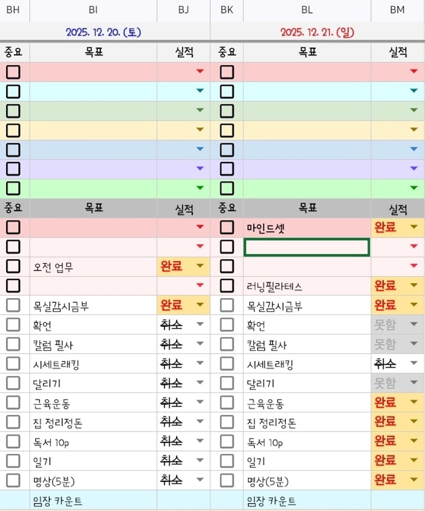Click the 2025. 12. 20. (토) date cell
This screenshot has height=511, width=425.
[104, 32]
